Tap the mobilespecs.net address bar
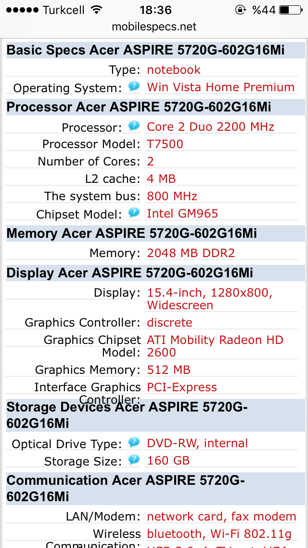308x548 pixels. pyautogui.click(x=154, y=27)
